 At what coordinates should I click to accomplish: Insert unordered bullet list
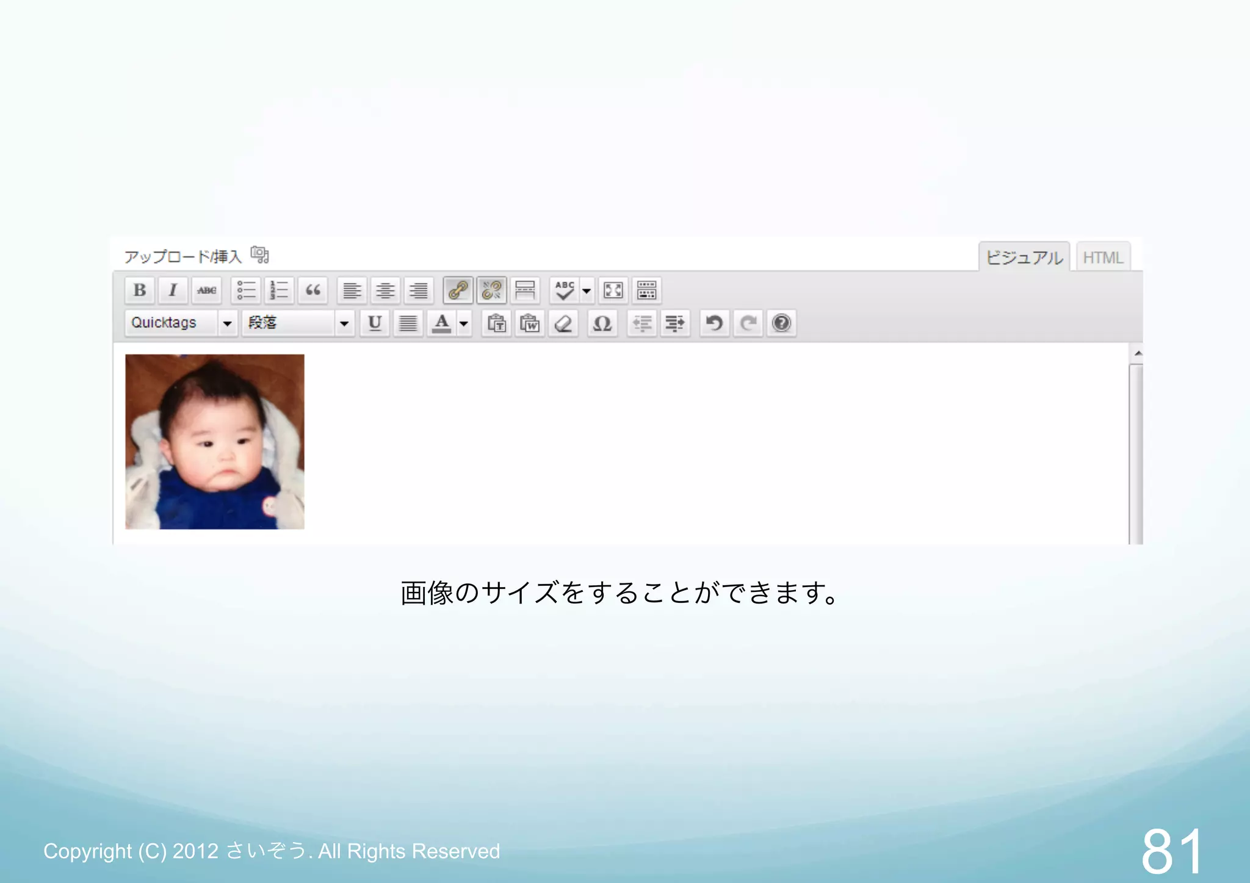click(x=247, y=290)
